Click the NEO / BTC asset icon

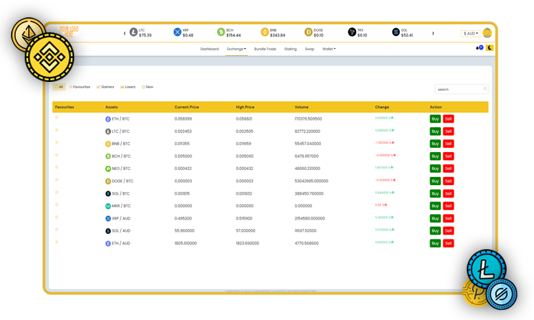pyautogui.click(x=108, y=169)
